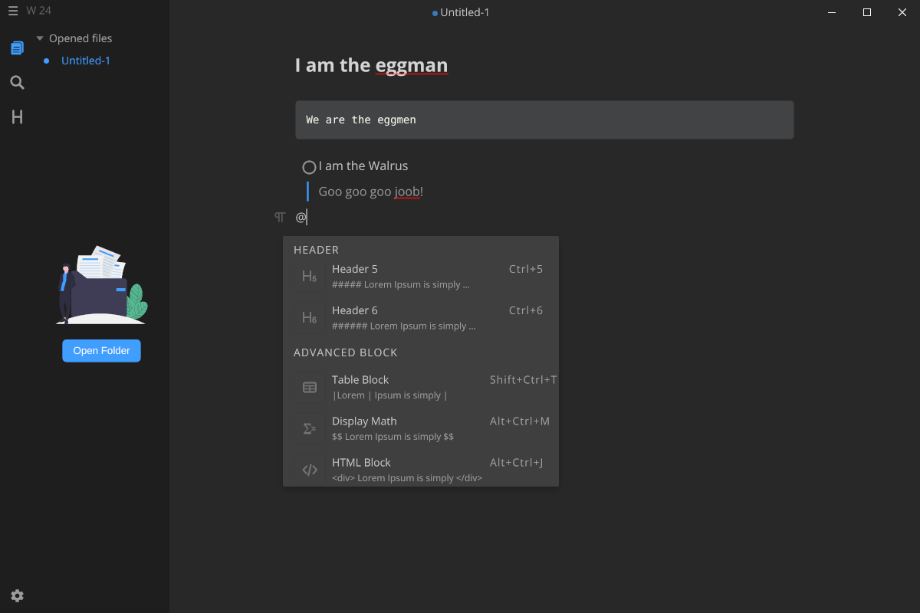Screen dimensions: 920x613
Task: Open the files panel in the sidebar
Action: coord(17,48)
